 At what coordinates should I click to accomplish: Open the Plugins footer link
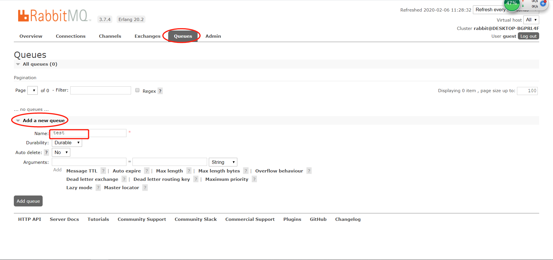[x=292, y=219]
